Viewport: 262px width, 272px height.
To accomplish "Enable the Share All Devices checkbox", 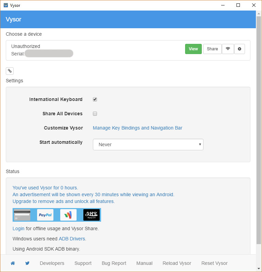I will point(95,114).
